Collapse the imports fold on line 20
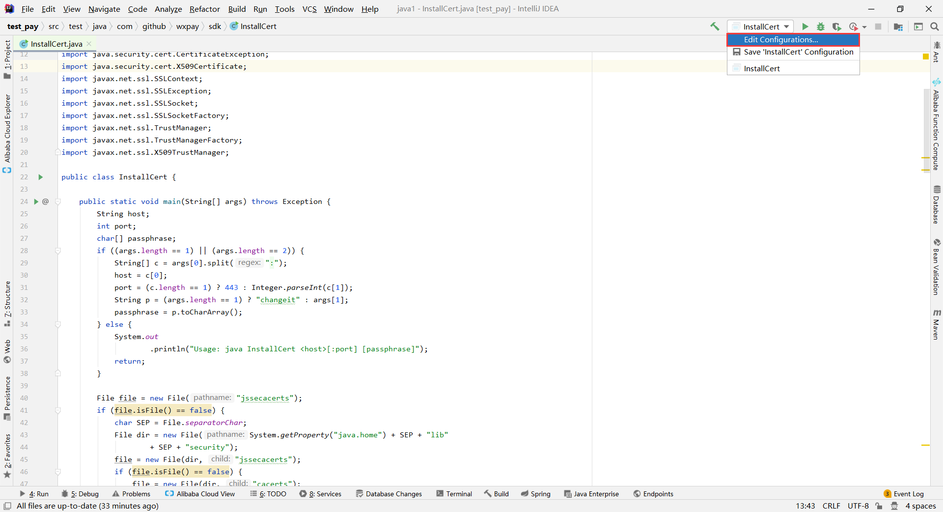Screen dimensions: 943x512 click(x=57, y=152)
